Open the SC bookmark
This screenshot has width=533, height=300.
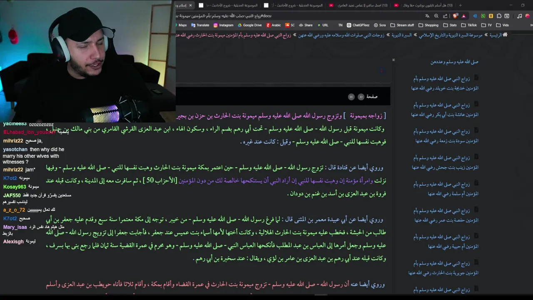click(x=290, y=25)
